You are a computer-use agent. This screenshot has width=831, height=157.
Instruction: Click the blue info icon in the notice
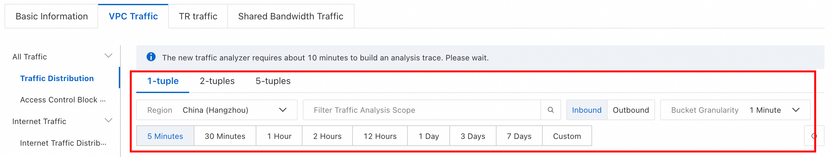[x=151, y=57]
